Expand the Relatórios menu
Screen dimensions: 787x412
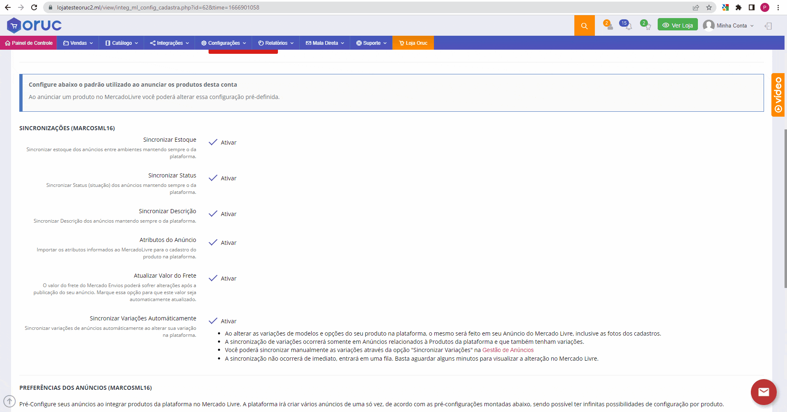[x=276, y=43]
